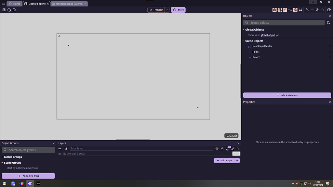
Task: Open scene properties edit icon
Action: pyautogui.click(x=329, y=10)
